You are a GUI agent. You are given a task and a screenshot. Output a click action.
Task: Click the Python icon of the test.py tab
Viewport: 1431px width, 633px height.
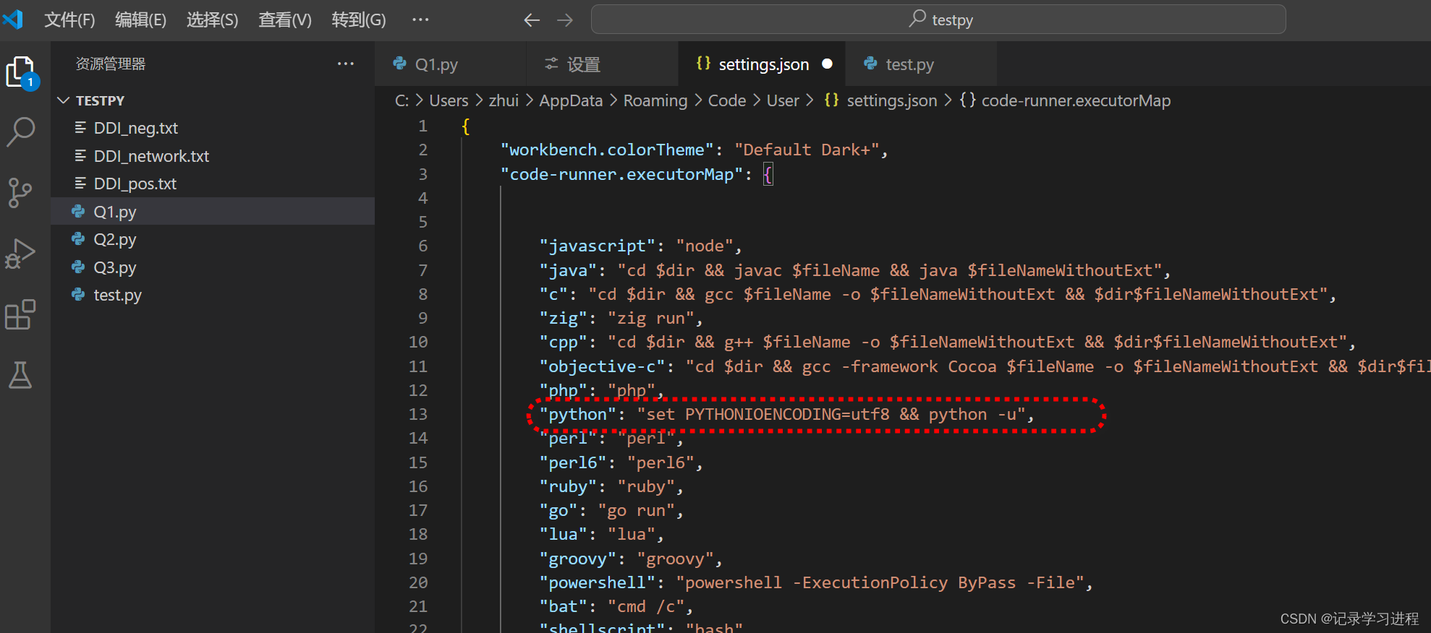tap(871, 64)
